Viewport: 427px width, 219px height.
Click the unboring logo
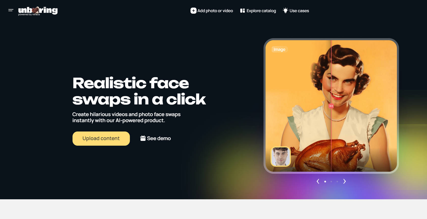pyautogui.click(x=38, y=11)
